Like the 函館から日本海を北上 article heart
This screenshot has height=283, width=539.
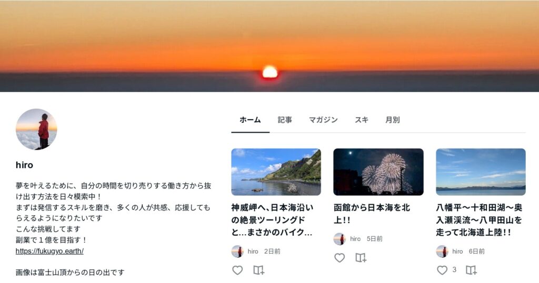pos(340,258)
